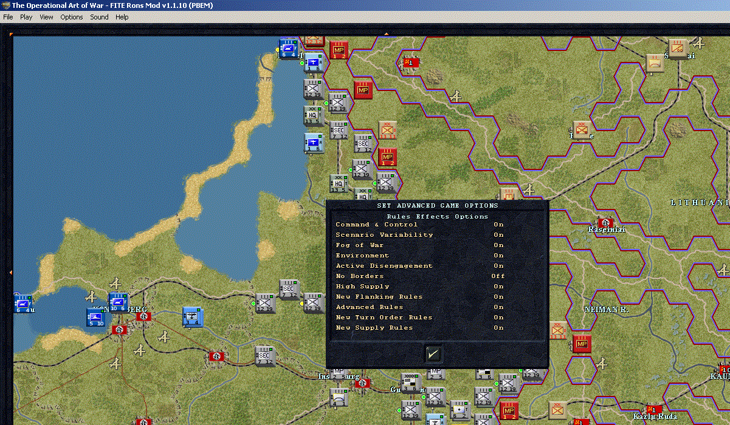Open the Play menu
730x425 pixels.
[x=26, y=17]
